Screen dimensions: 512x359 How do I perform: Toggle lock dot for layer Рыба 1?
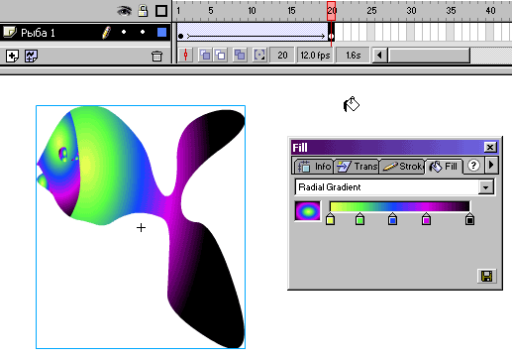pos(143,32)
